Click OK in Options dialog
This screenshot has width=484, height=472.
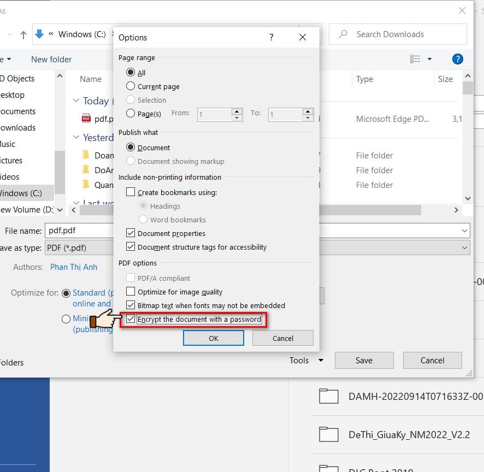pyautogui.click(x=213, y=338)
